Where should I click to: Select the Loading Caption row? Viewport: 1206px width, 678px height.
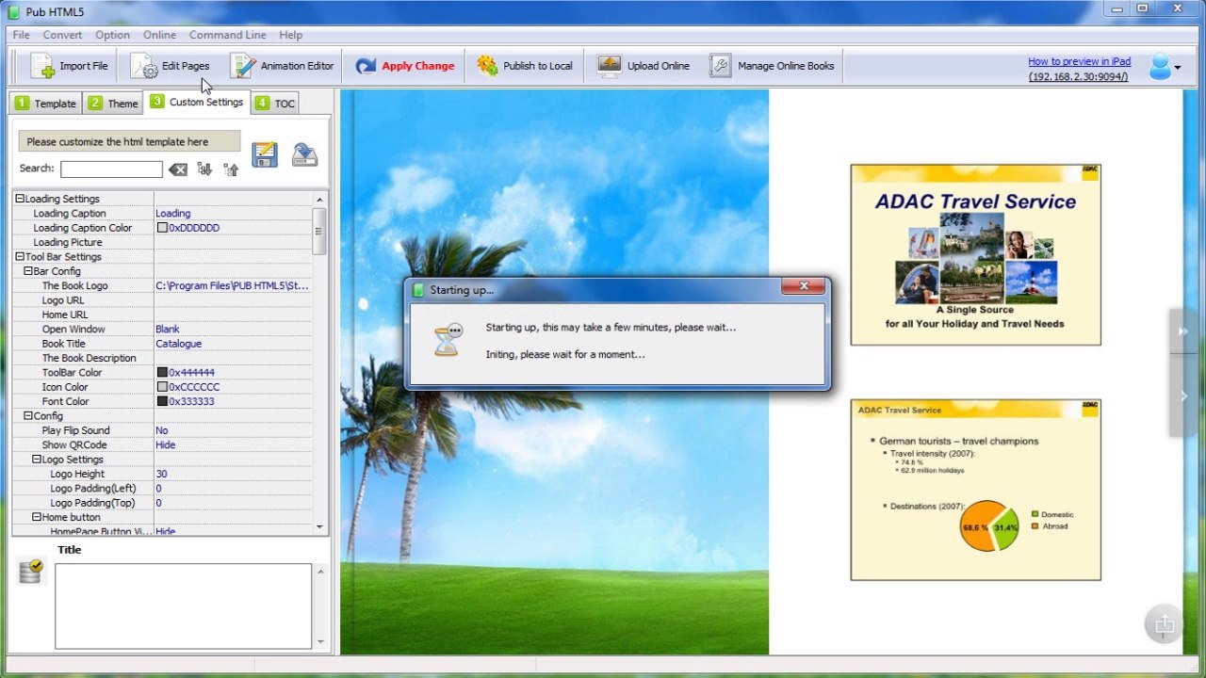point(162,214)
